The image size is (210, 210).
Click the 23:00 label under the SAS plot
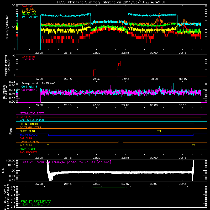39,184
